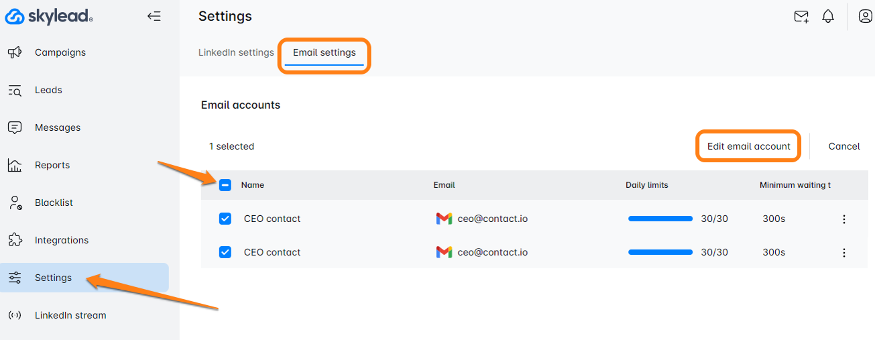Click the Reports chart icon
875x340 pixels.
pyautogui.click(x=15, y=165)
